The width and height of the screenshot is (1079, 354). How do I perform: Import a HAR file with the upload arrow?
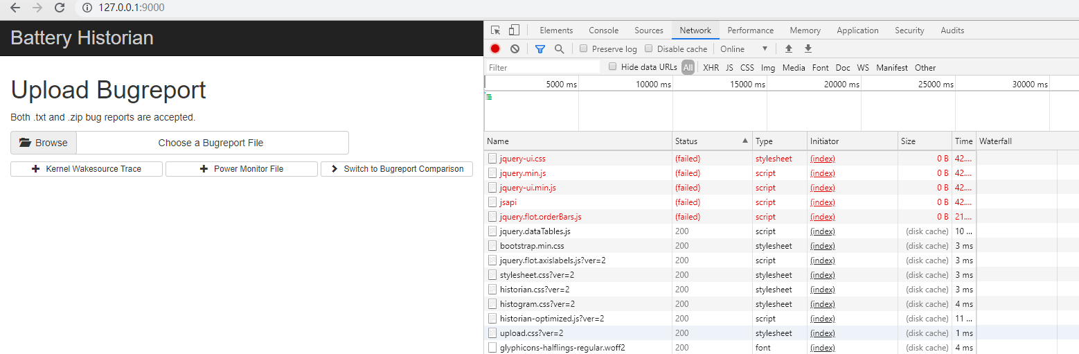point(788,49)
